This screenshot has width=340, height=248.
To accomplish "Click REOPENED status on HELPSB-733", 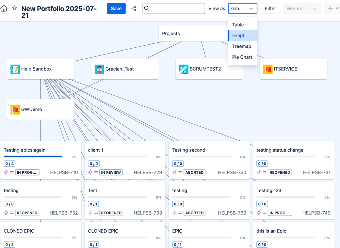I will pos(111,213).
